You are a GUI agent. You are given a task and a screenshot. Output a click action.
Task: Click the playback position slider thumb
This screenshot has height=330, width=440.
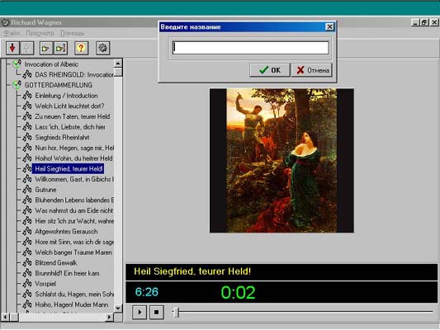pyautogui.click(x=177, y=312)
